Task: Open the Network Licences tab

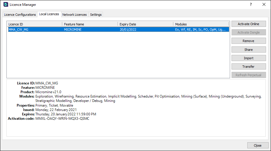Action: [x=75, y=15]
